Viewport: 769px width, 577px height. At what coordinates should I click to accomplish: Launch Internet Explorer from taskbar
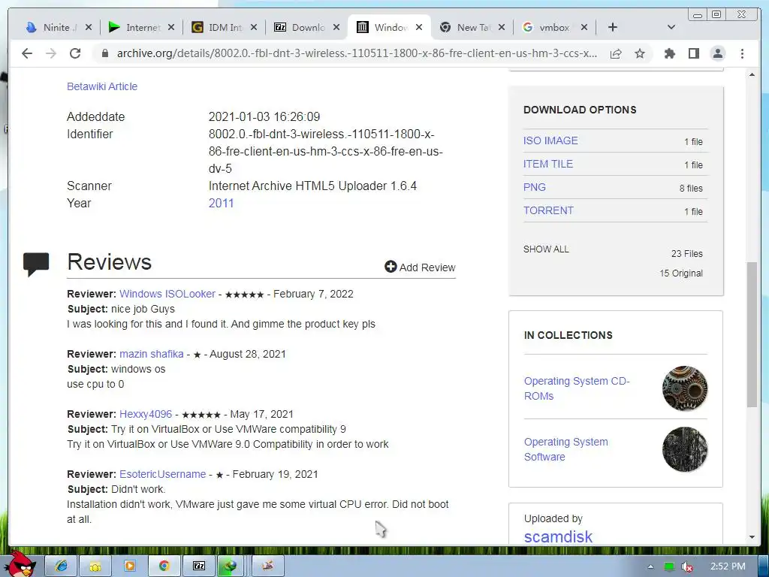61,566
